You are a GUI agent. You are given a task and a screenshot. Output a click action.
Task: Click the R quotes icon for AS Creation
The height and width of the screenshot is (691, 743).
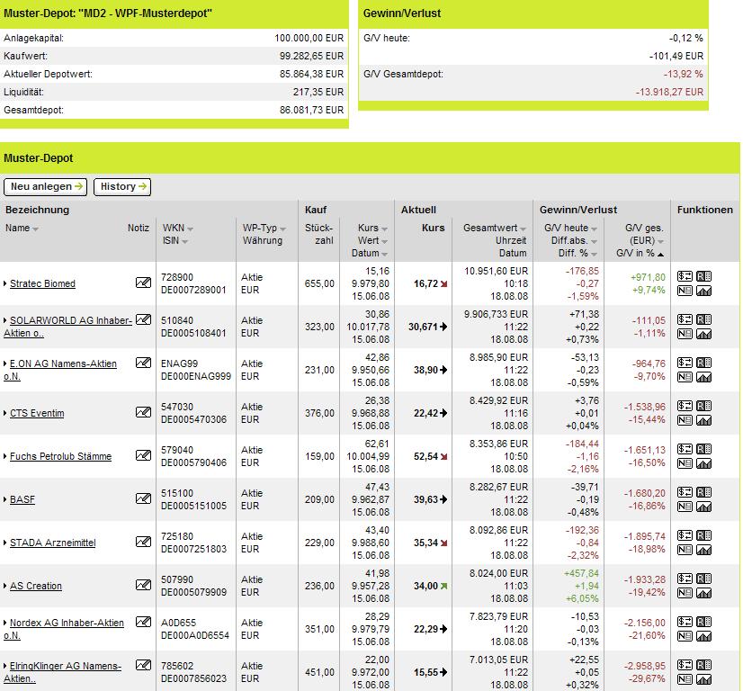tap(703, 579)
